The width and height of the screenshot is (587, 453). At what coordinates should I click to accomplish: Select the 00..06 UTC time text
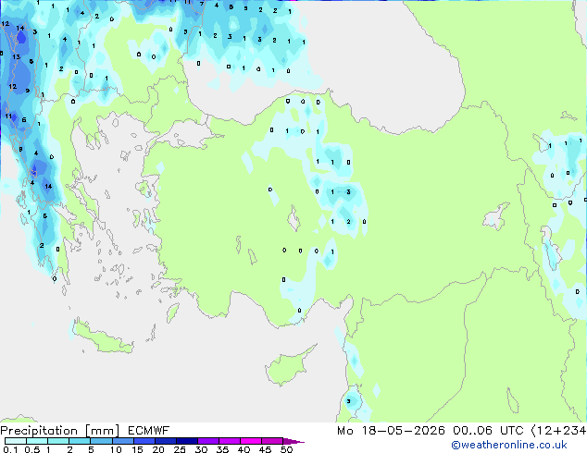[x=488, y=431]
